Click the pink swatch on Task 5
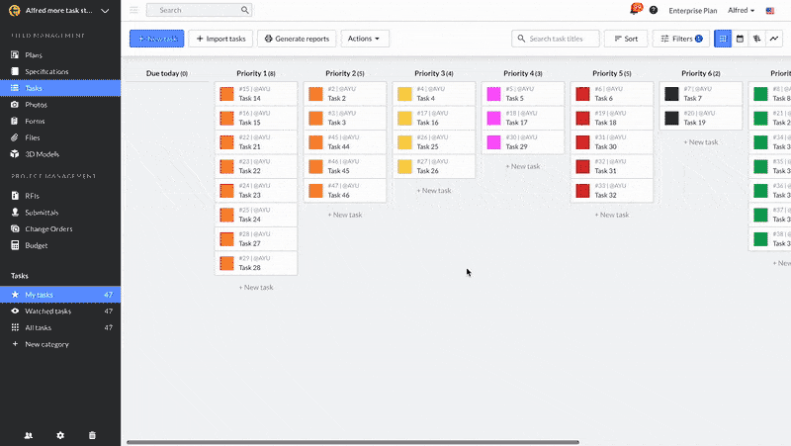Image resolution: width=791 pixels, height=446 pixels. 493,94
